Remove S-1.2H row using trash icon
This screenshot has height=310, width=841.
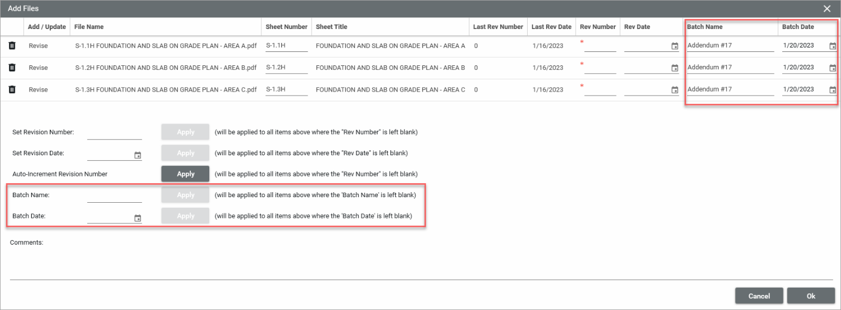pos(12,68)
